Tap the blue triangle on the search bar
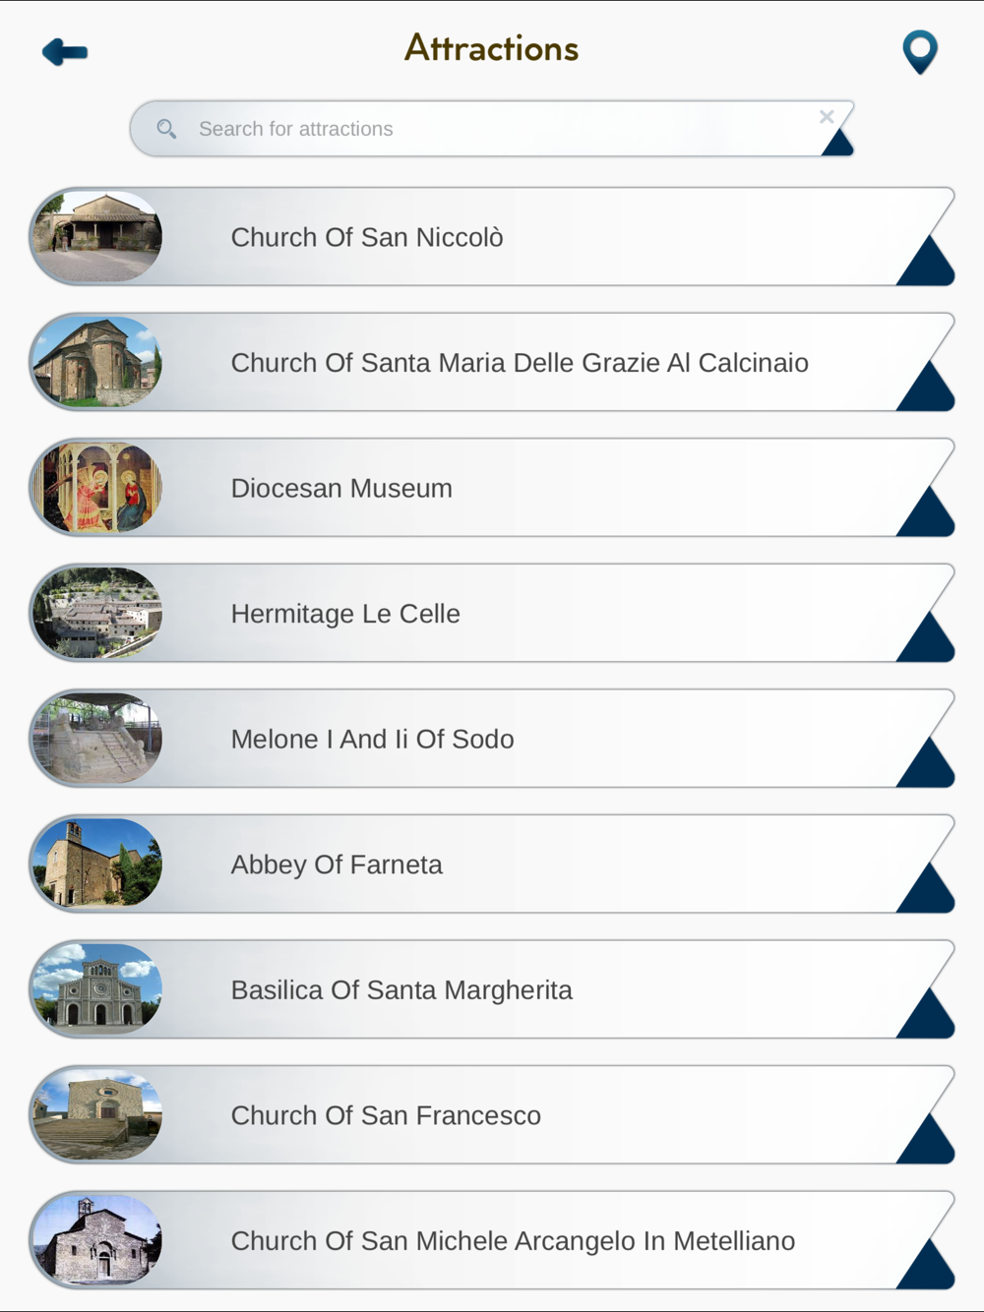 tap(839, 144)
